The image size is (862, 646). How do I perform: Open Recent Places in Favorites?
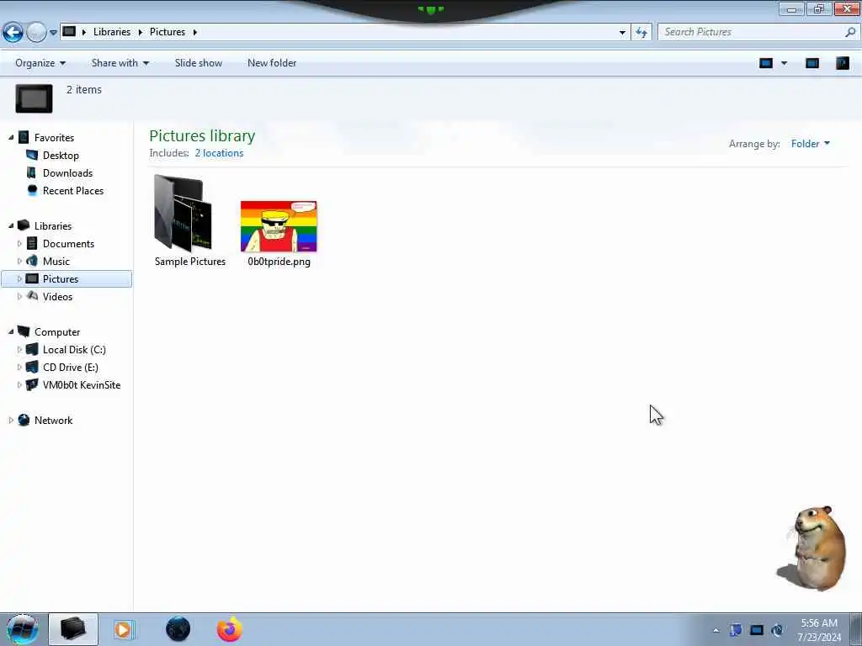tap(73, 191)
